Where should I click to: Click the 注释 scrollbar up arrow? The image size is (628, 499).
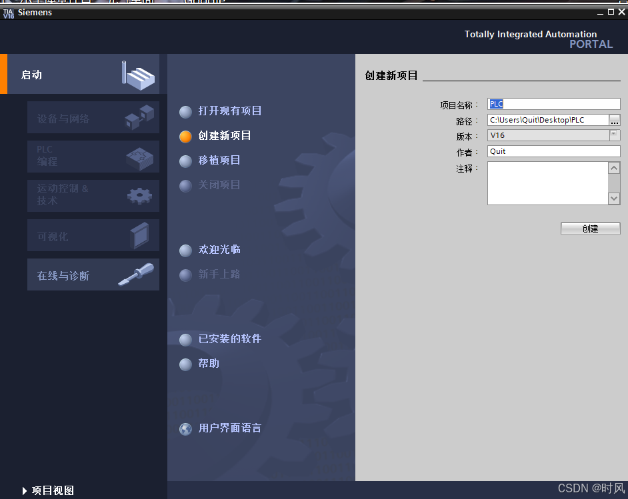614,168
